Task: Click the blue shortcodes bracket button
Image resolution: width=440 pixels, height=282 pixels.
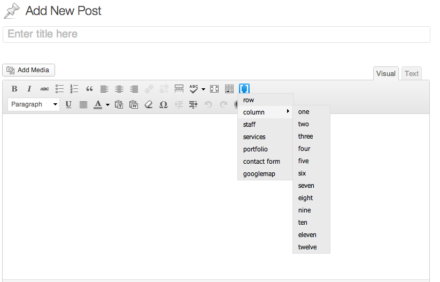Action: pos(244,89)
